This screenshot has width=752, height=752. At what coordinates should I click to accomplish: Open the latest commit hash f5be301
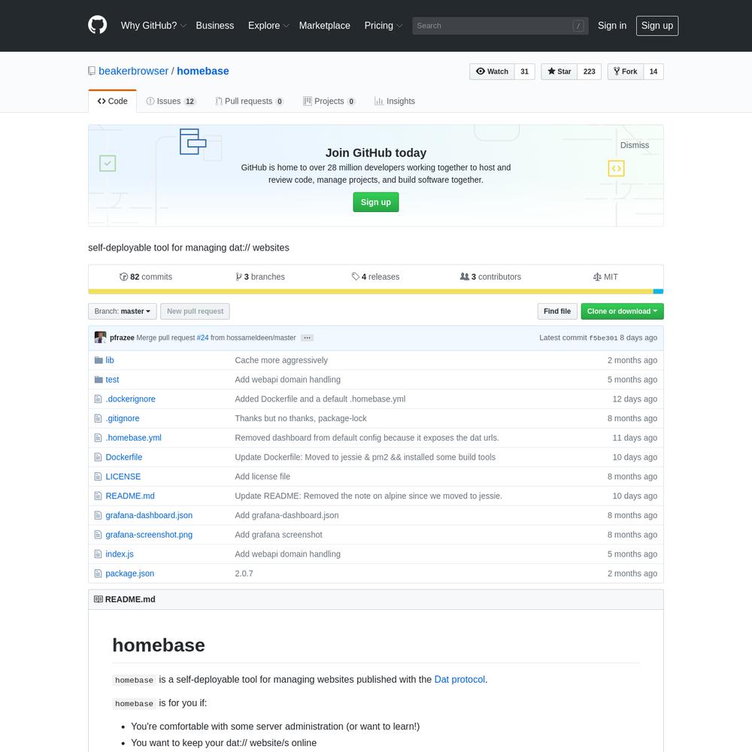pos(603,338)
